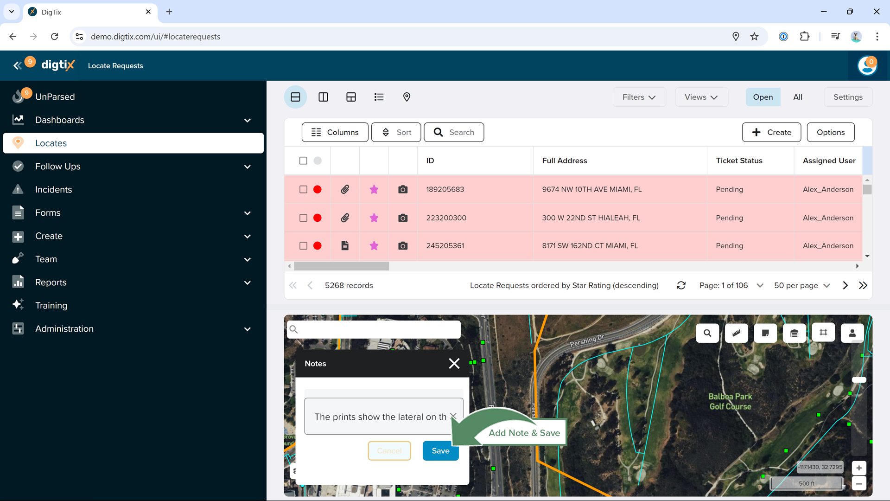Click the map measure ruler tool
This screenshot has height=501, width=890.
coord(736,333)
